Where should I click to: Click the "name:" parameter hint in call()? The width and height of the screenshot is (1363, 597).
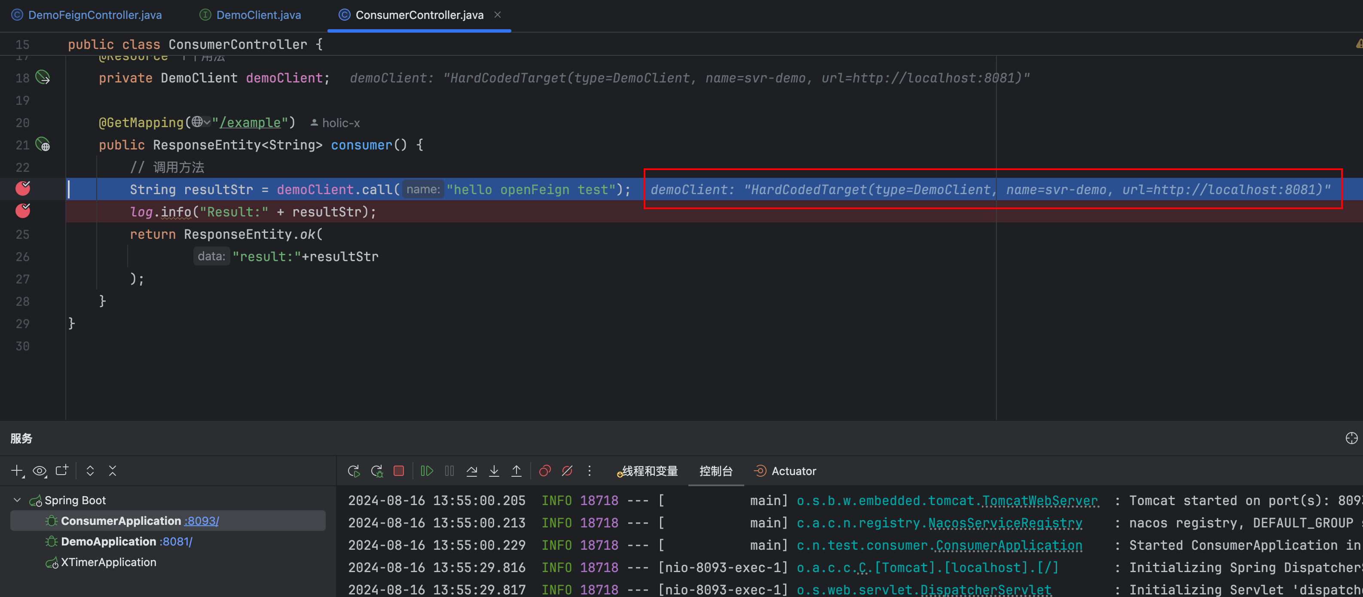pyautogui.click(x=423, y=189)
